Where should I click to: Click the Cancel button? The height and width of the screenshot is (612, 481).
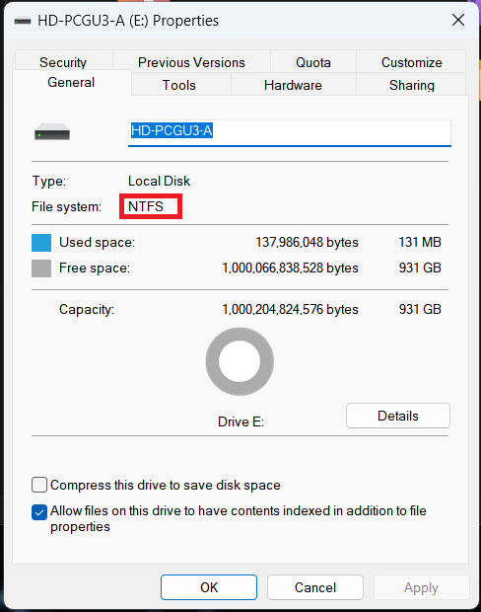coord(315,587)
